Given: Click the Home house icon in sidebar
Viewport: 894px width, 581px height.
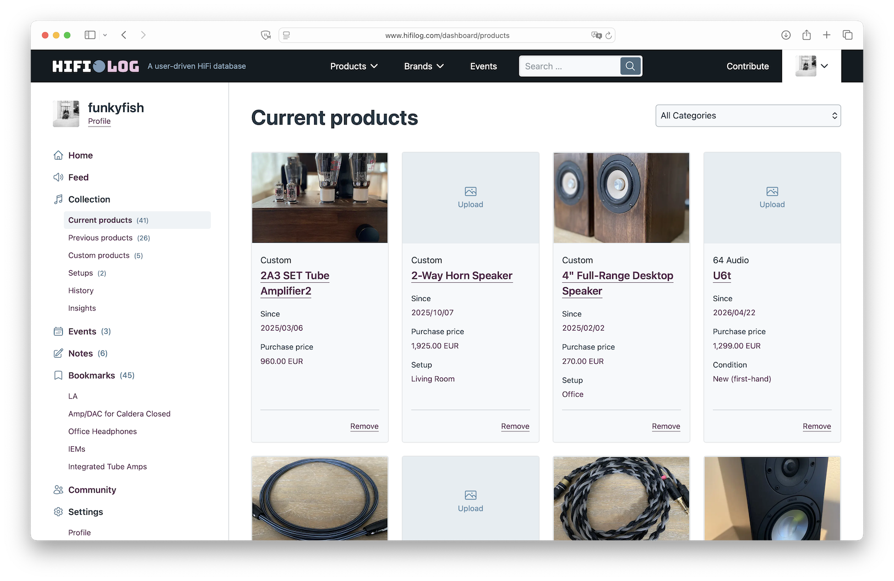Looking at the screenshot, I should pyautogui.click(x=58, y=155).
